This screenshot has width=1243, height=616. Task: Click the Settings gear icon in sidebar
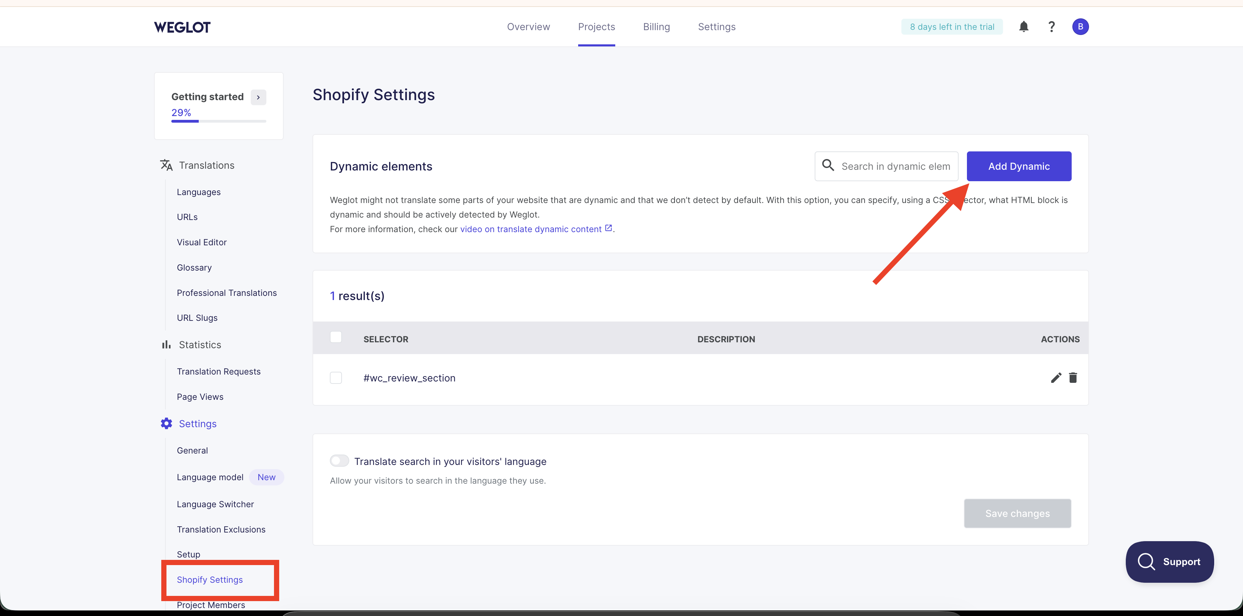point(166,423)
